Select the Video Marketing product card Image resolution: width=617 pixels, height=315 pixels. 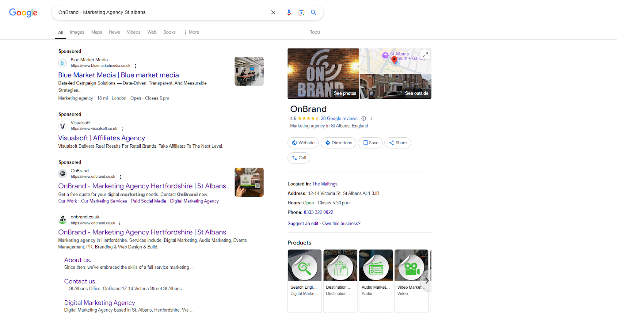point(411,281)
